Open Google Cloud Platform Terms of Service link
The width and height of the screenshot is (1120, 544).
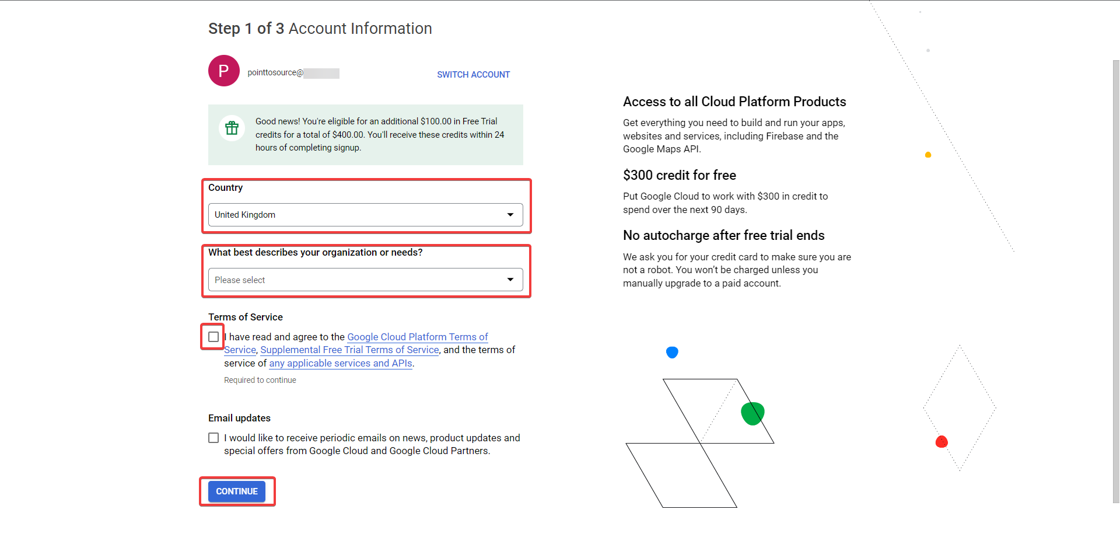(418, 337)
